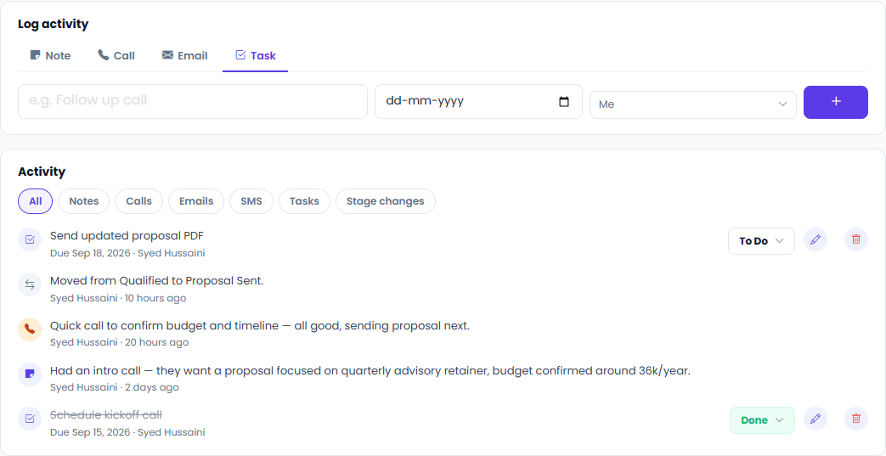Edit the Schedule kickoff call task
Viewport: 886px width, 456px height.
click(x=815, y=419)
